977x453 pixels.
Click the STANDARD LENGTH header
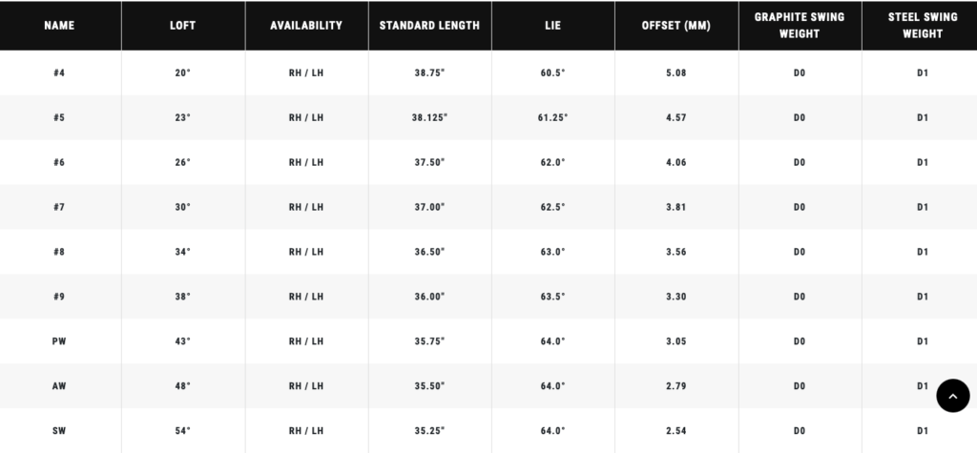(429, 26)
